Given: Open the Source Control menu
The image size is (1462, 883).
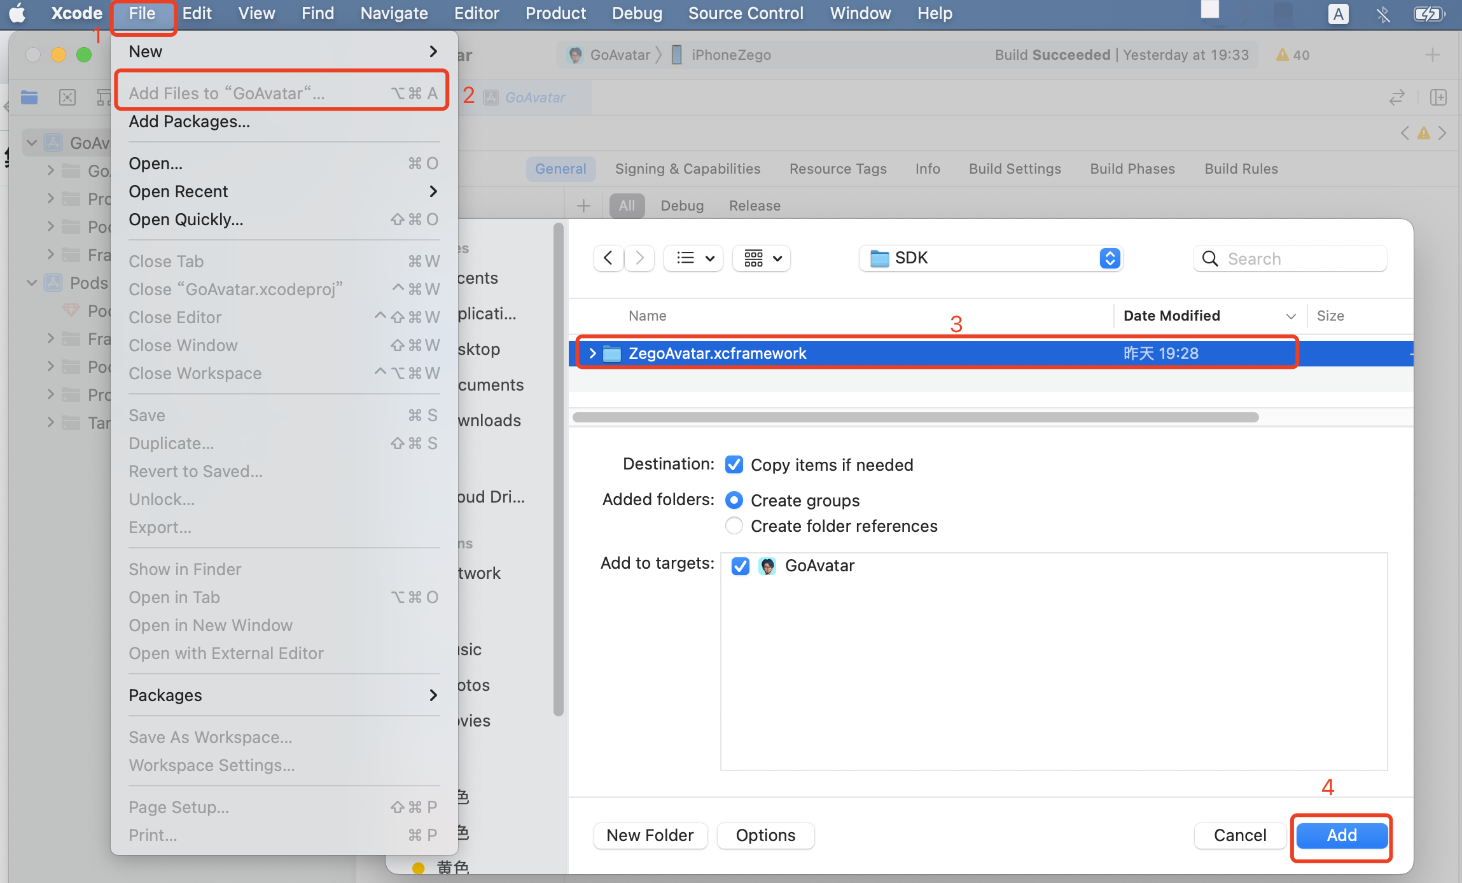Looking at the screenshot, I should (746, 13).
